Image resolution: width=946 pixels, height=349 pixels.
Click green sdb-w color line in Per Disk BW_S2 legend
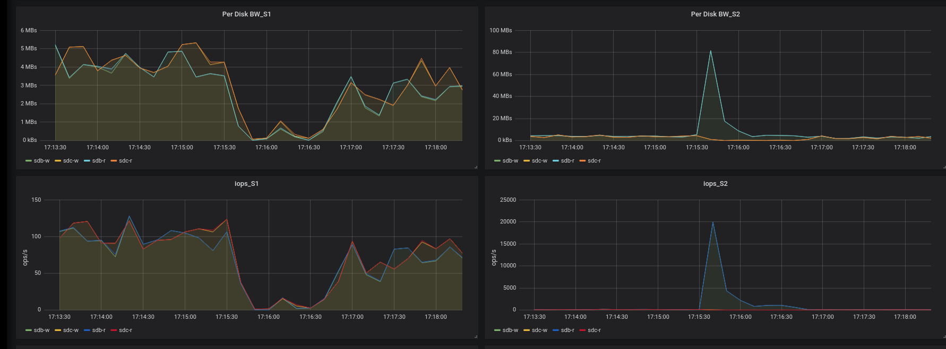[x=497, y=161]
